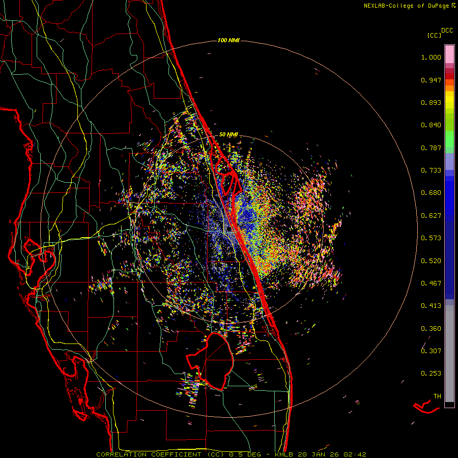The width and height of the screenshot is (458, 458).
Task: Select the 0.573 scale value
Action: pos(431,238)
